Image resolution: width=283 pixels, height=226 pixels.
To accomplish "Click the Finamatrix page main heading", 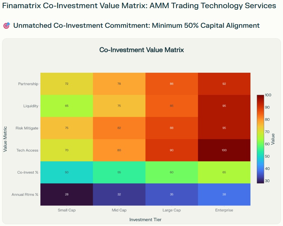I will coord(139,6).
